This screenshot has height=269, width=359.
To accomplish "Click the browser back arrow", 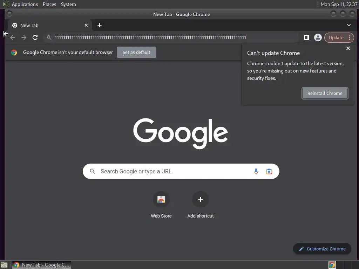I will coord(13,37).
